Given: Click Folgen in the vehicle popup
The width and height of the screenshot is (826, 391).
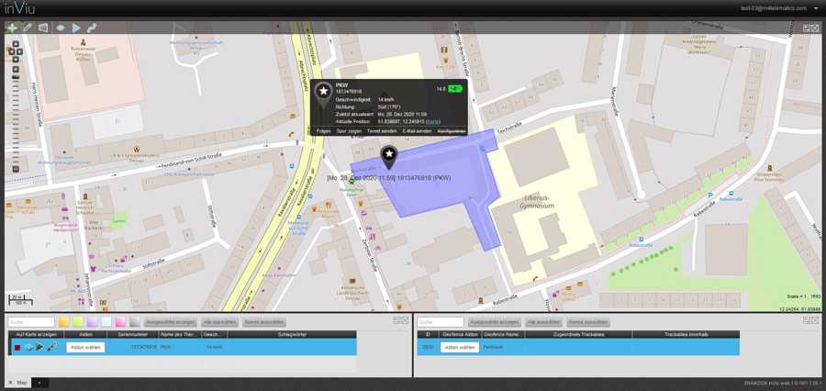Looking at the screenshot, I should click(323, 130).
